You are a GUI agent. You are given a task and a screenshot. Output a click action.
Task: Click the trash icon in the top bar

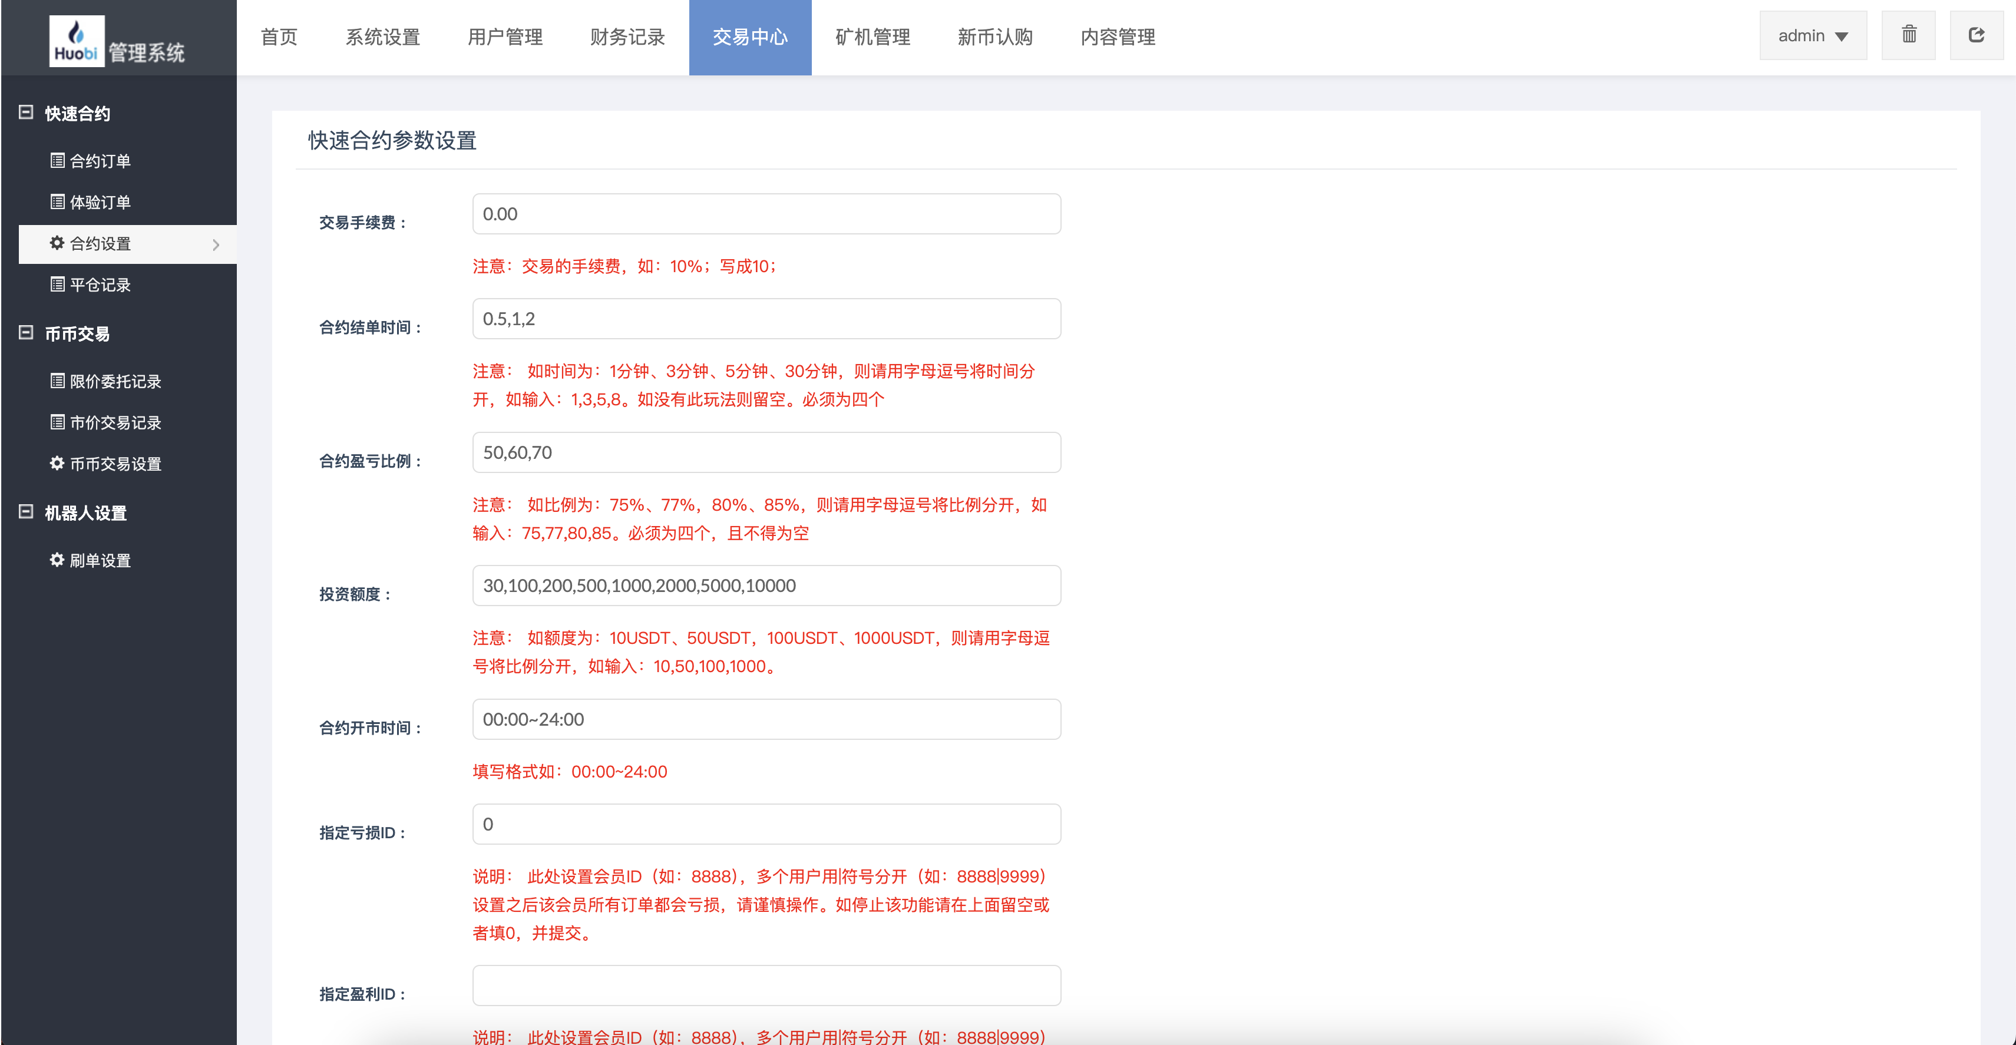[1908, 34]
